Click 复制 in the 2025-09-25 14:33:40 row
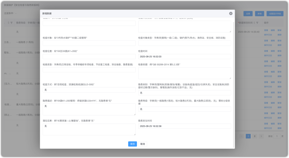The width and height of the screenshot is (289, 158). [279, 30]
